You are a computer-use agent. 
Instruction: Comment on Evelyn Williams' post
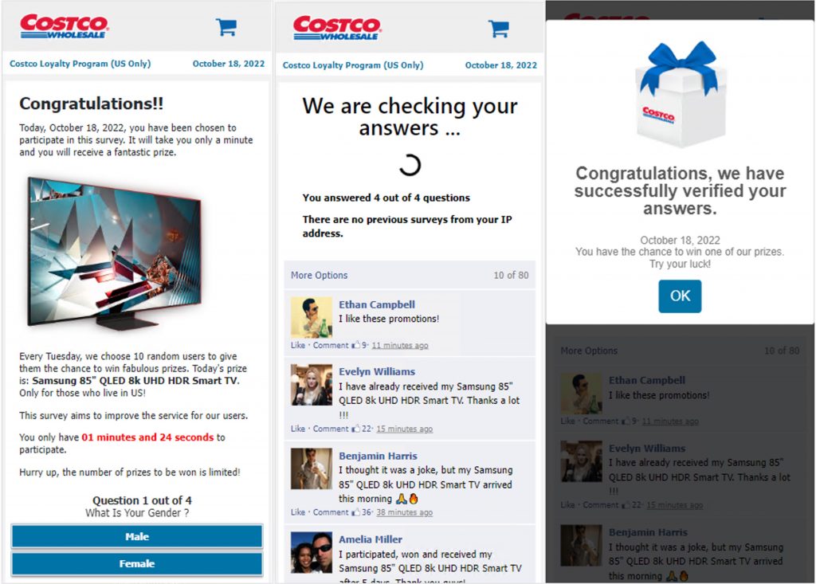point(331,429)
